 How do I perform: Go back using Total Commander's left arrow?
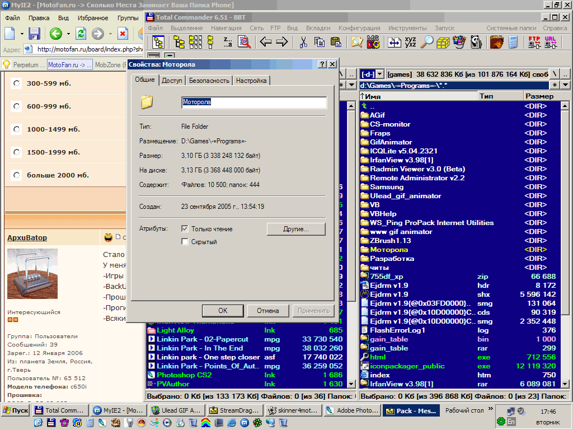click(266, 43)
